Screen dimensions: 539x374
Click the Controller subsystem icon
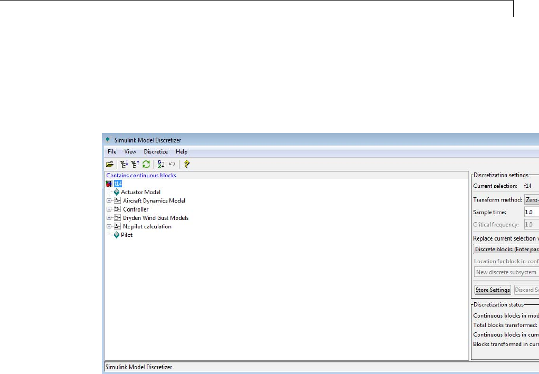pos(117,209)
